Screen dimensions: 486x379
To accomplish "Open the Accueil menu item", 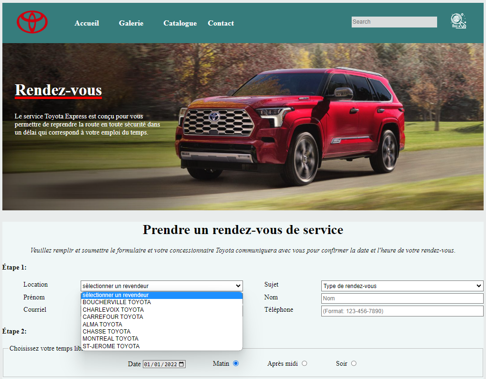I will (x=87, y=23).
